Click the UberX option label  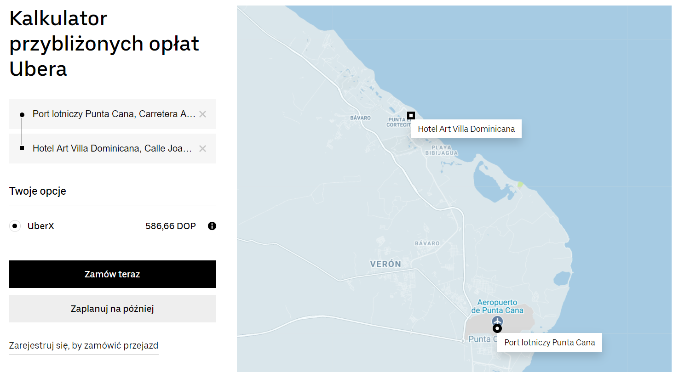pyautogui.click(x=41, y=226)
